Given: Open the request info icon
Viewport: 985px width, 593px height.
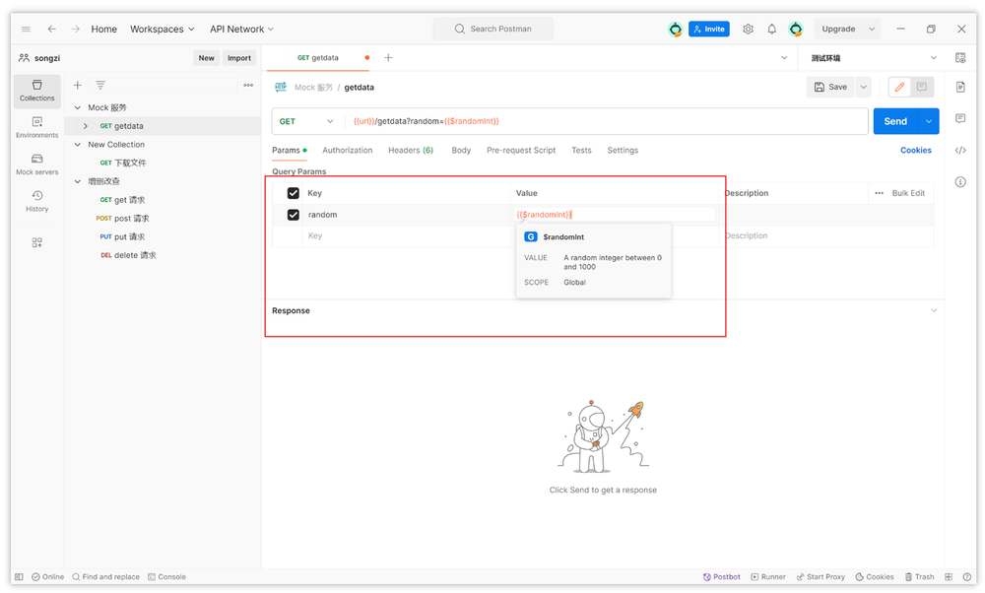Looking at the screenshot, I should (960, 181).
